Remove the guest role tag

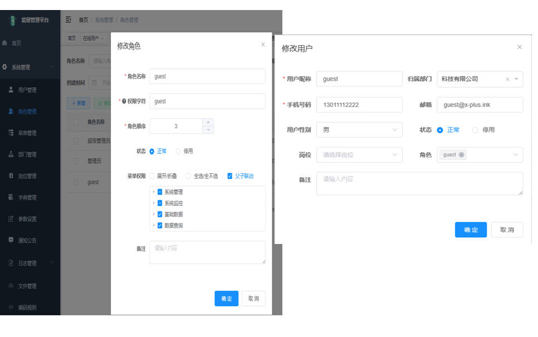[x=462, y=155]
